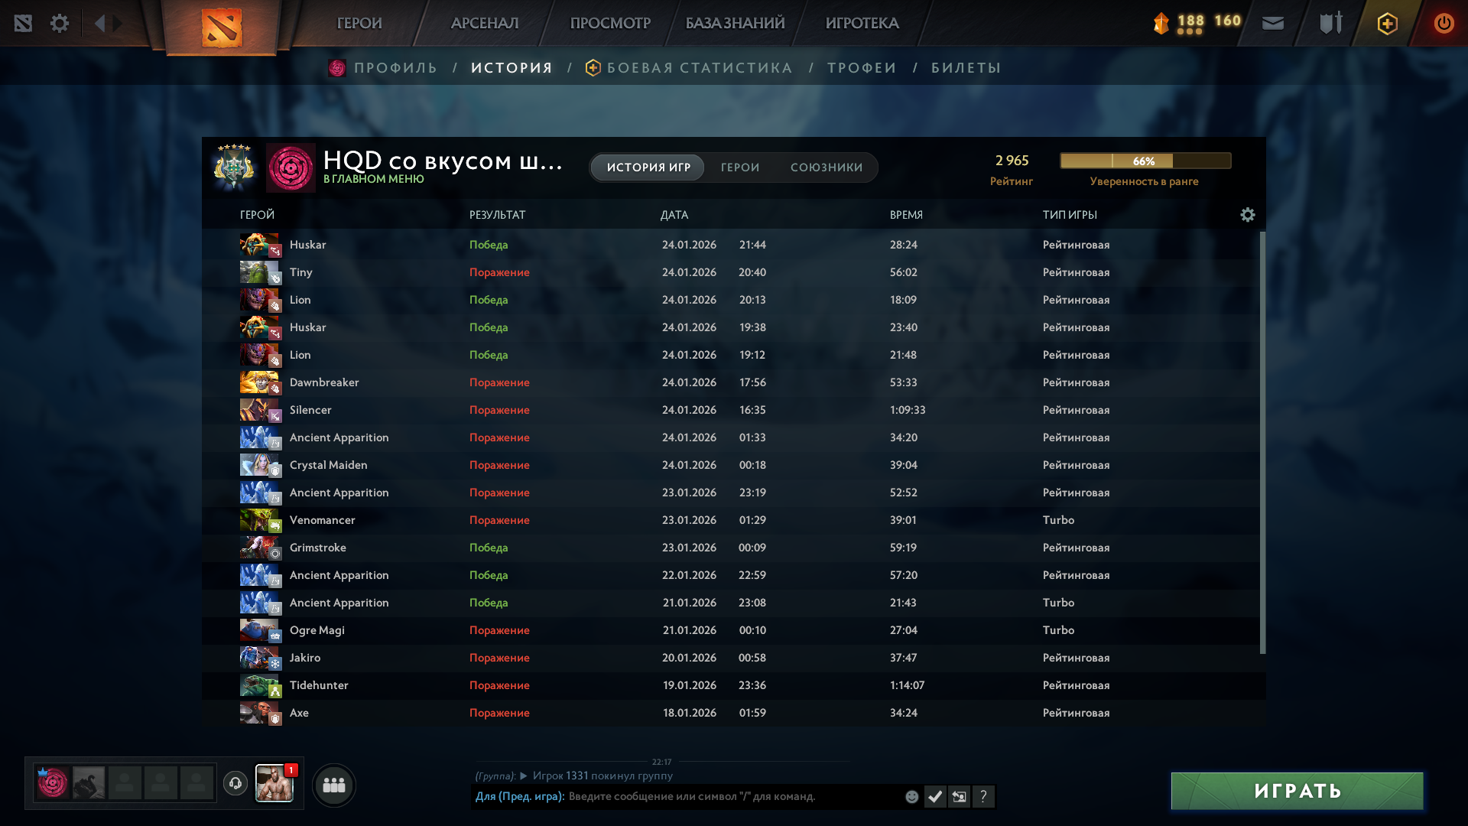Select the СОЮЗНИКИ tab
The height and width of the screenshot is (826, 1468).
pos(826,167)
